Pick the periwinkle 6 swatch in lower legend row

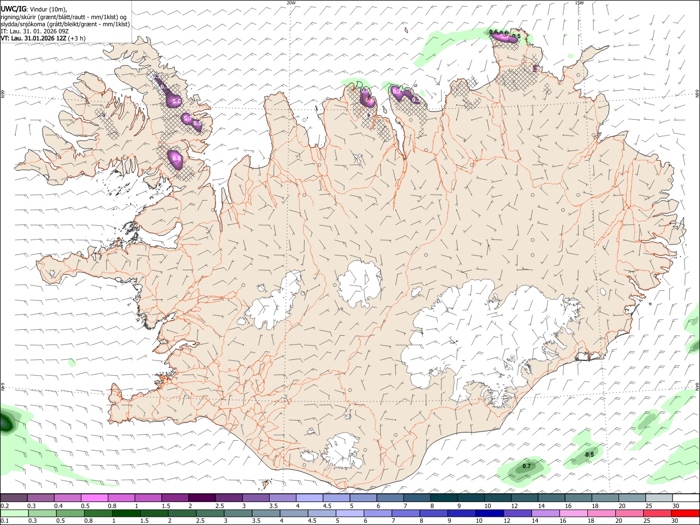point(378,513)
